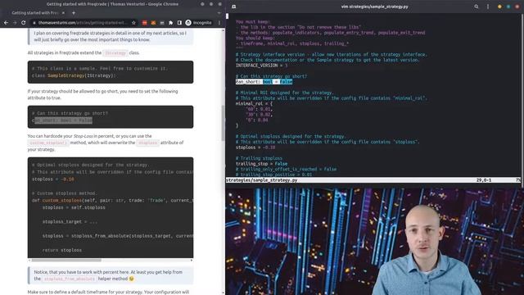Minimize the vim terminal window
Image resolution: width=524 pixels, height=295 pixels.
click(499, 7)
